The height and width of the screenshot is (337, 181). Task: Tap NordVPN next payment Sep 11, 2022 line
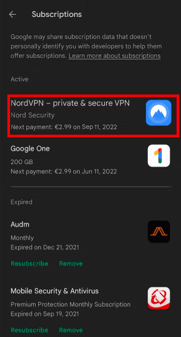[x=64, y=127]
